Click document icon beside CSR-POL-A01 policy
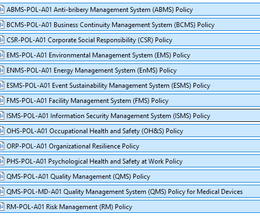 pyautogui.click(x=2, y=40)
